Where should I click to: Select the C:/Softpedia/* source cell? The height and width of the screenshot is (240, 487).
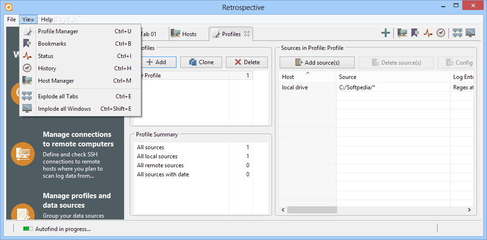tap(393, 87)
